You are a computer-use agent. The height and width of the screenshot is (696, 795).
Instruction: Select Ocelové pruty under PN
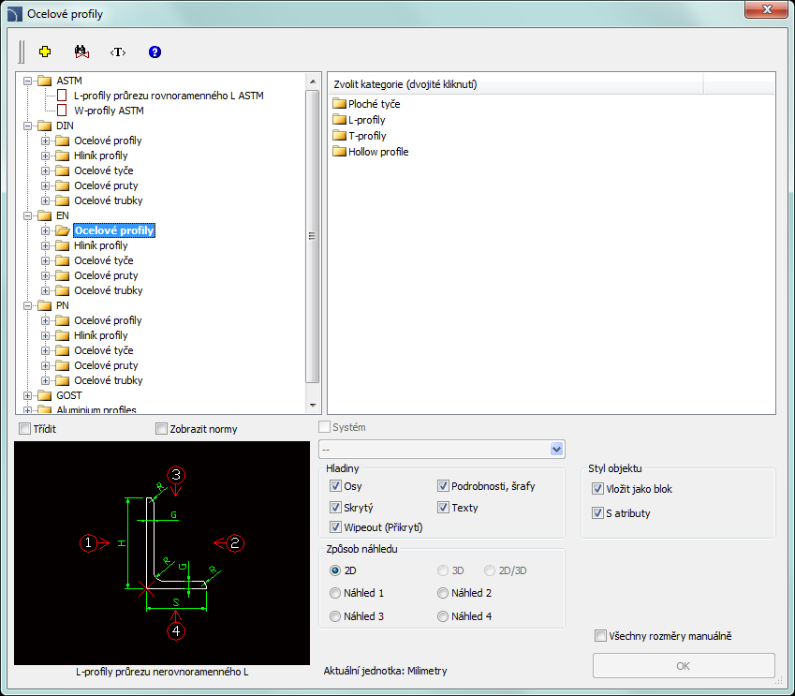pyautogui.click(x=106, y=365)
